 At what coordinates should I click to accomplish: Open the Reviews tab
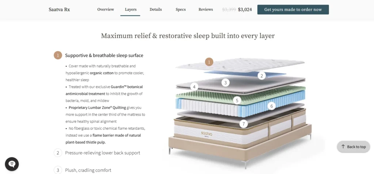point(206,10)
